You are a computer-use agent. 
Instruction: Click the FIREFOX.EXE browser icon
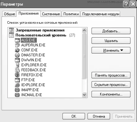point(17,75)
